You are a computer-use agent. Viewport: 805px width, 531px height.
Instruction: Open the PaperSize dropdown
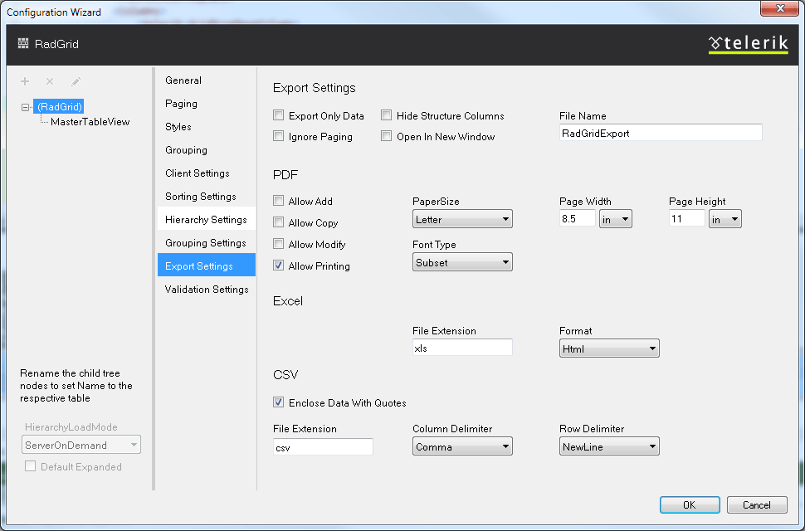(462, 218)
